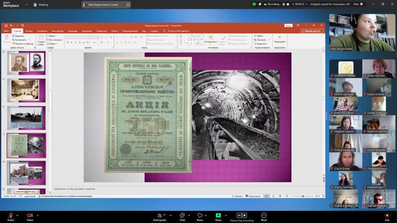Viewport: 397px width, 223px height.
Task: Open the More options menu
Action: point(264,215)
